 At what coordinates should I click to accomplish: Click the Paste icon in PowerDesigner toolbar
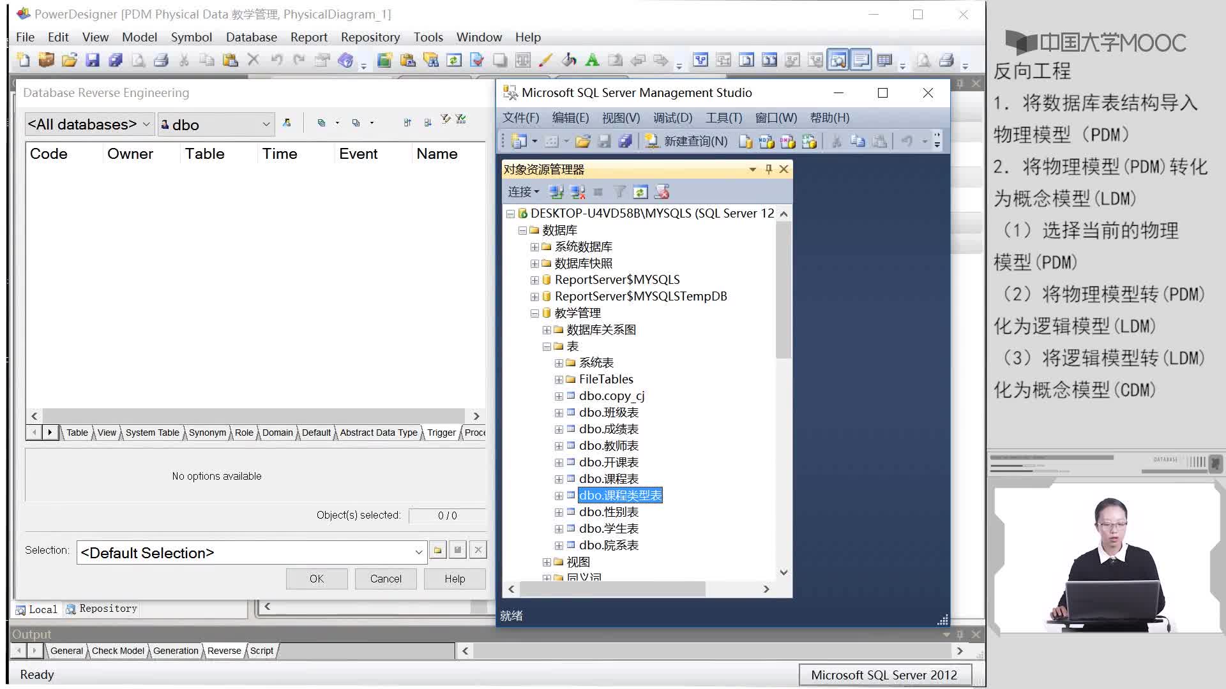coord(230,61)
